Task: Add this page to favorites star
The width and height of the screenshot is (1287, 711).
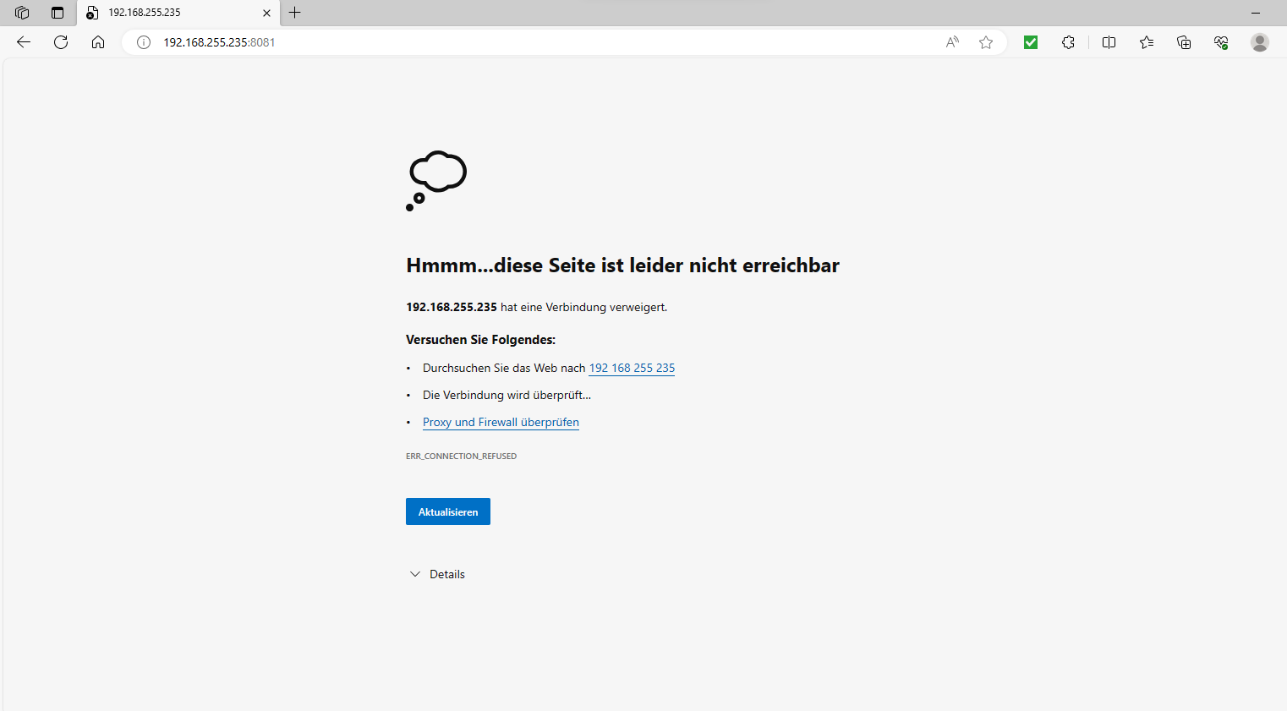Action: 986,42
